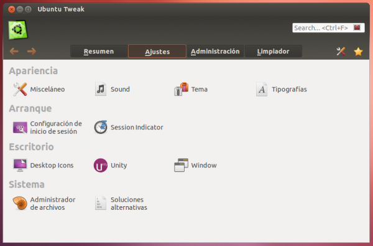
Task: Open the Session Indicator clock icon
Action: pos(101,127)
